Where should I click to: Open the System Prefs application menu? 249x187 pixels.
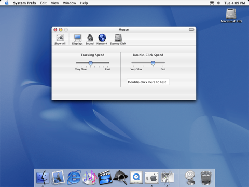24,3
